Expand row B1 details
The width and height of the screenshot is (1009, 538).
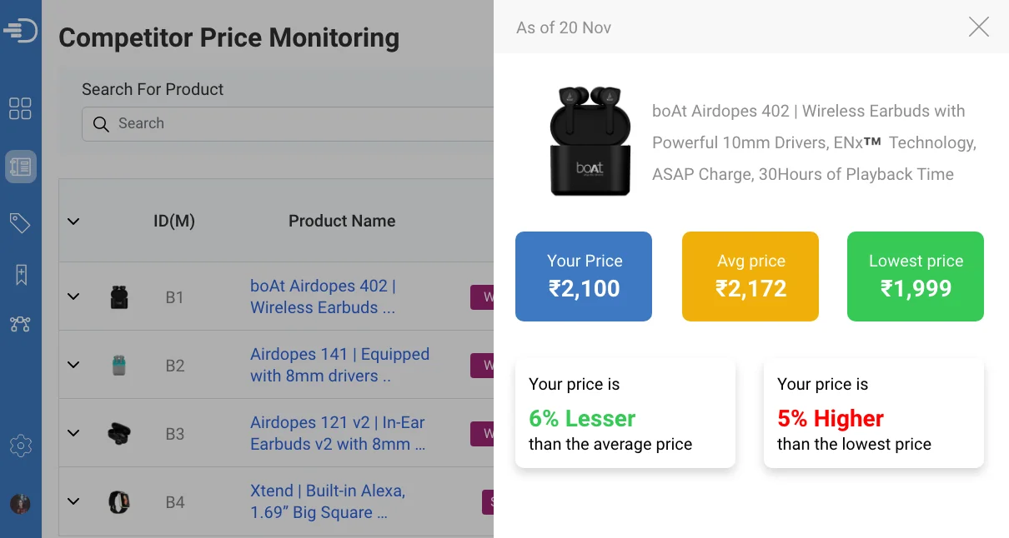pos(73,296)
